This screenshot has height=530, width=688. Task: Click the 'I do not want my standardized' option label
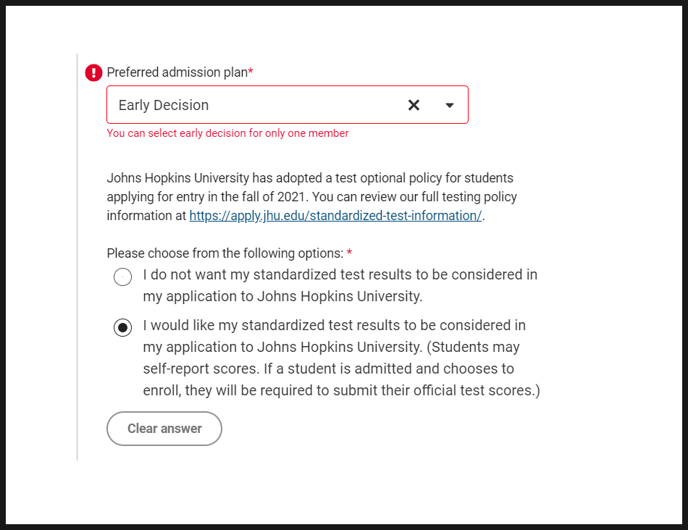point(340,285)
